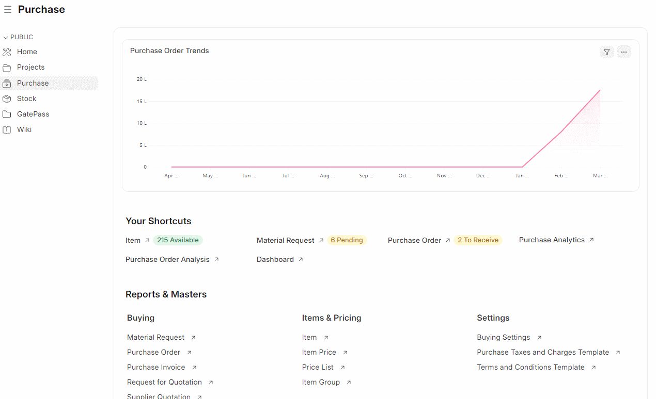Image resolution: width=656 pixels, height=399 pixels.
Task: Click the Mar data point on chart
Action: [600, 90]
